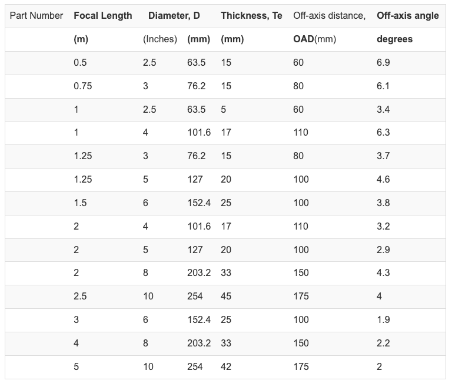Click the degrees unit subheader
Image resolution: width=452 pixels, height=384 pixels.
point(394,39)
